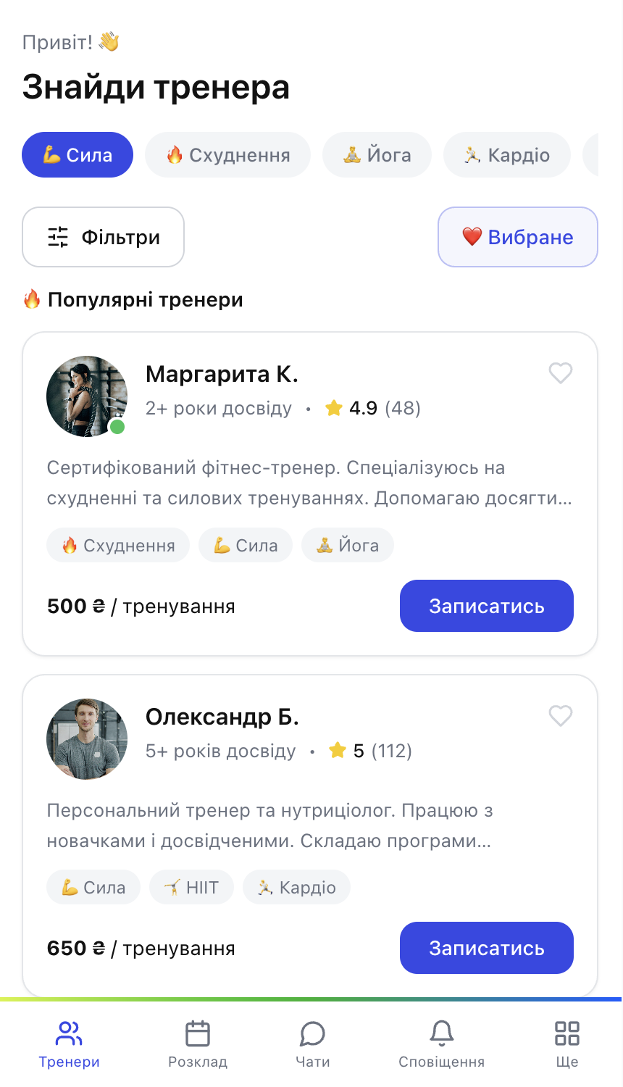623x1087 pixels.
Task: Book training with Маргарита К. via Записатись
Action: (486, 606)
